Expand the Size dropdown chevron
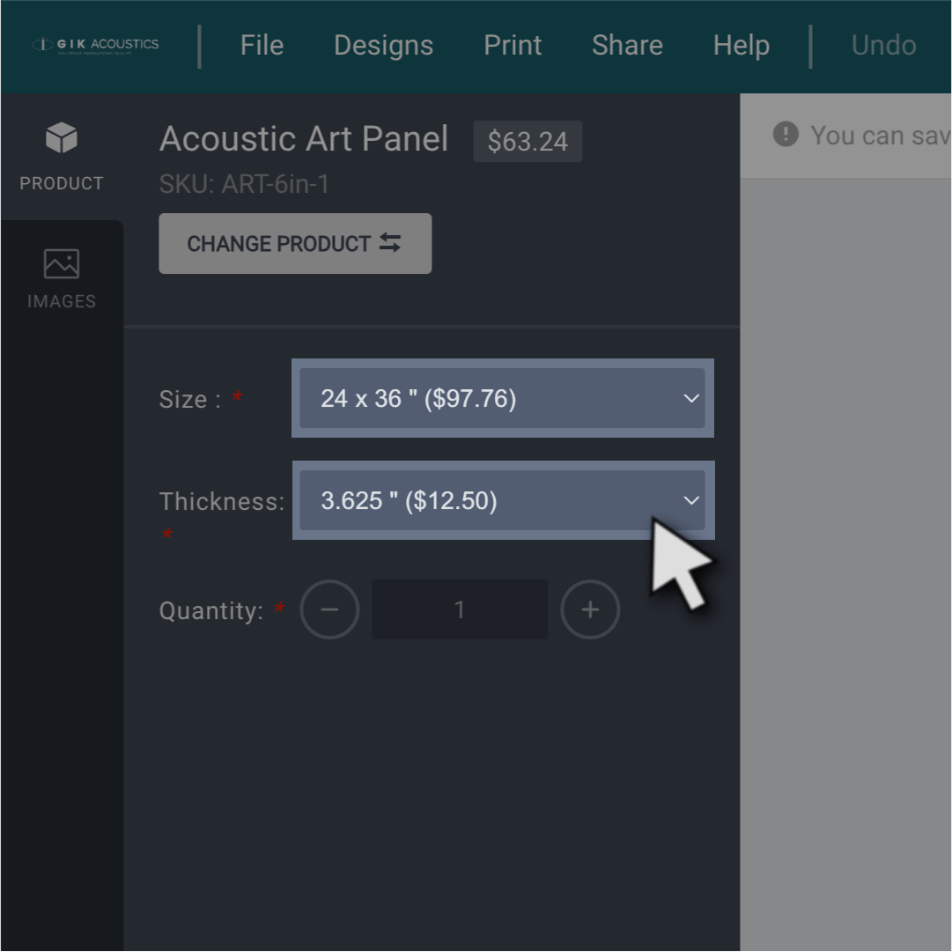 (691, 399)
